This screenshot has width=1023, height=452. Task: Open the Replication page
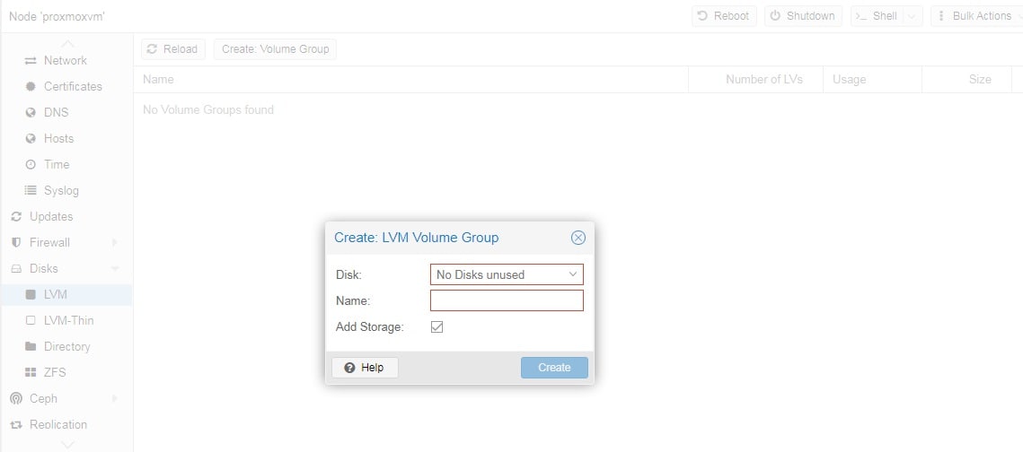click(58, 424)
